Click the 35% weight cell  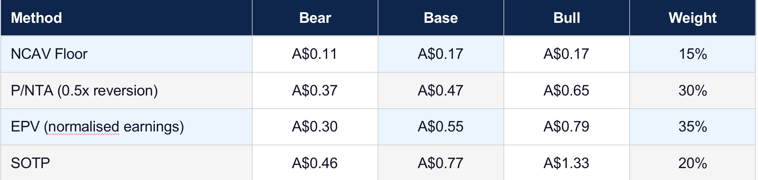693,127
